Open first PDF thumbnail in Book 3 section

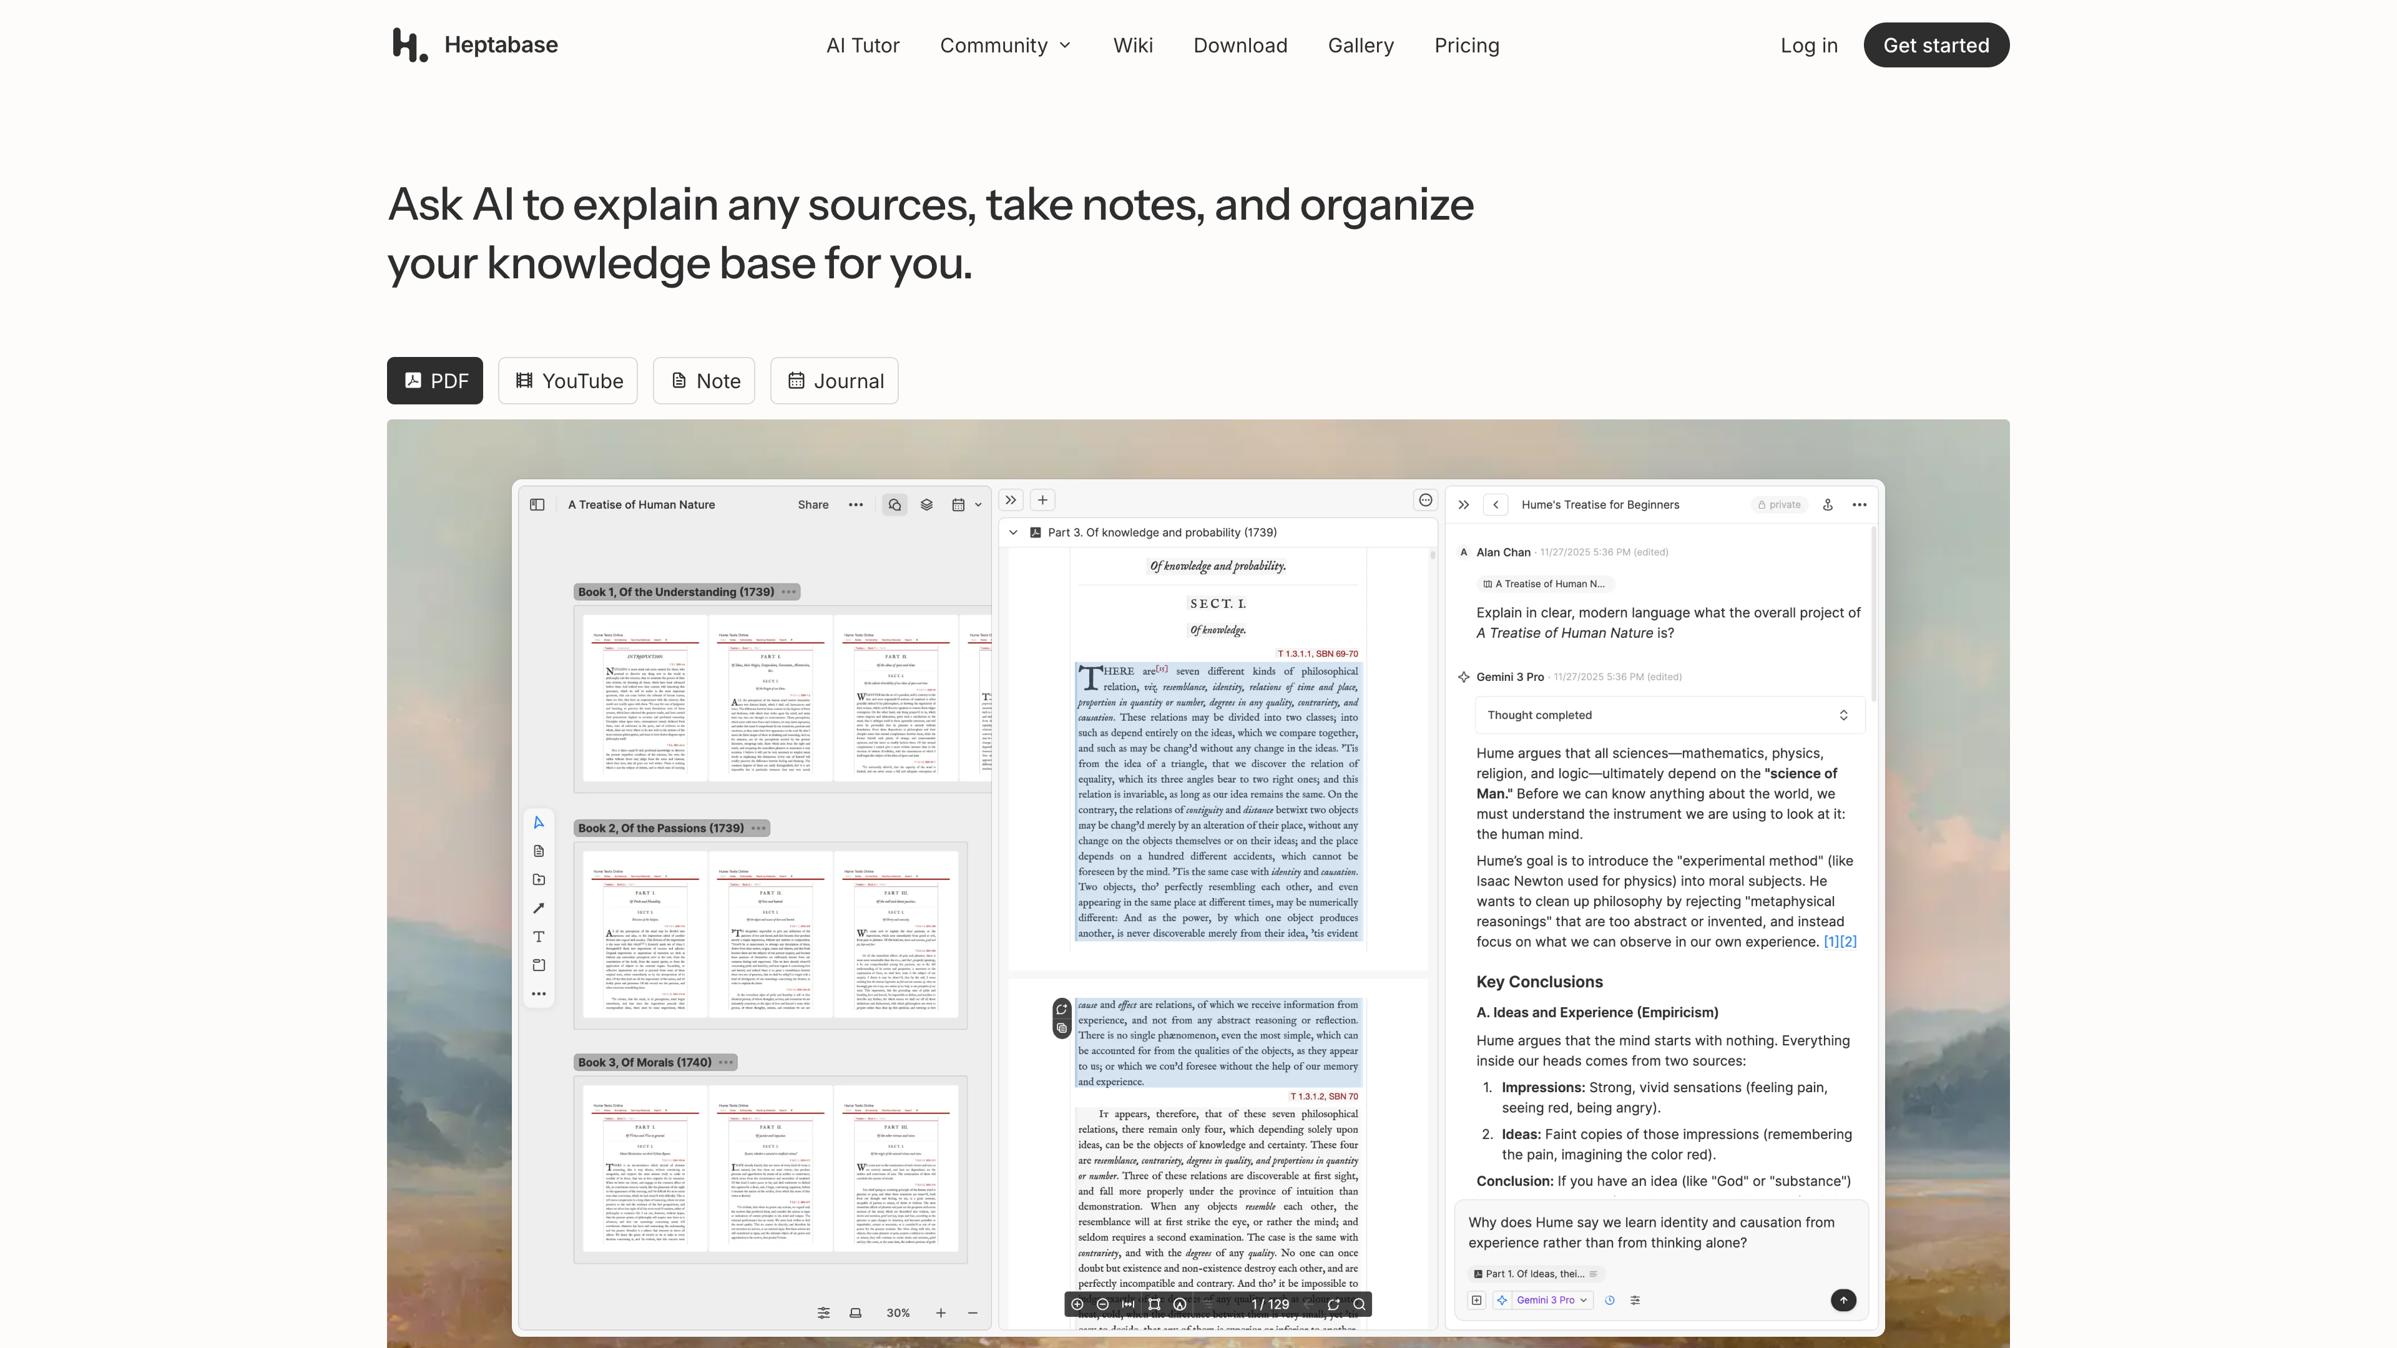[x=645, y=1168]
